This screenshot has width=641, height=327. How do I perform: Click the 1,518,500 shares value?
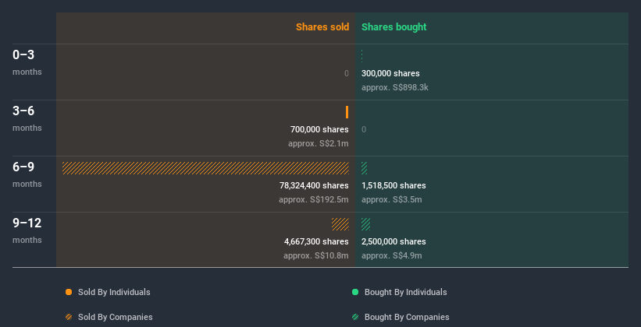(x=394, y=185)
